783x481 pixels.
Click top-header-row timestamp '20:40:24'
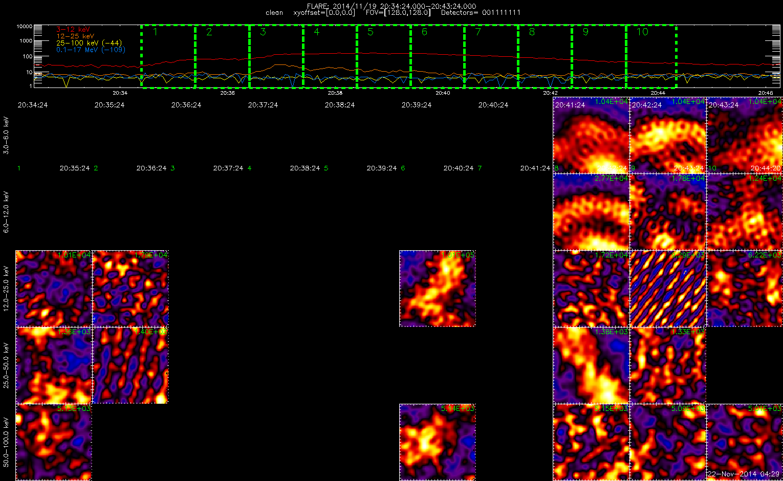pyautogui.click(x=493, y=105)
